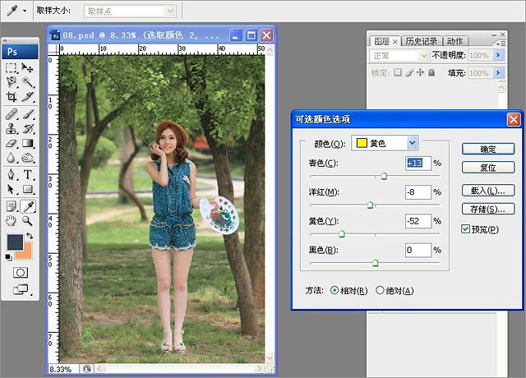Screen dimensions: 526x378
Task: Click the 载入 (Load) button
Action: click(488, 190)
